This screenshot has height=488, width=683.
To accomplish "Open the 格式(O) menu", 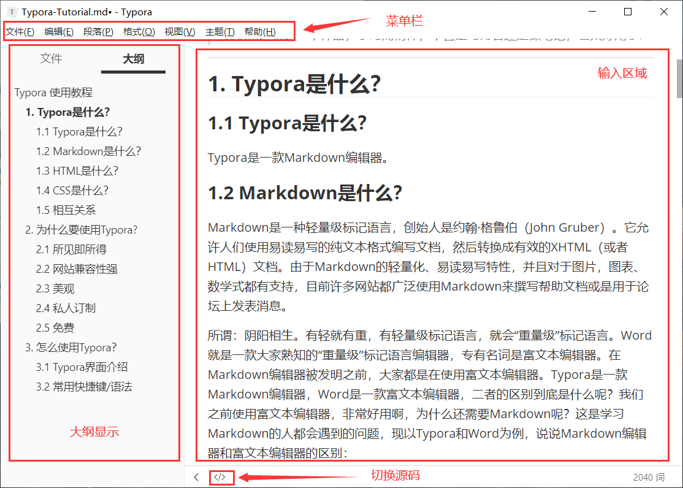I will 139,32.
